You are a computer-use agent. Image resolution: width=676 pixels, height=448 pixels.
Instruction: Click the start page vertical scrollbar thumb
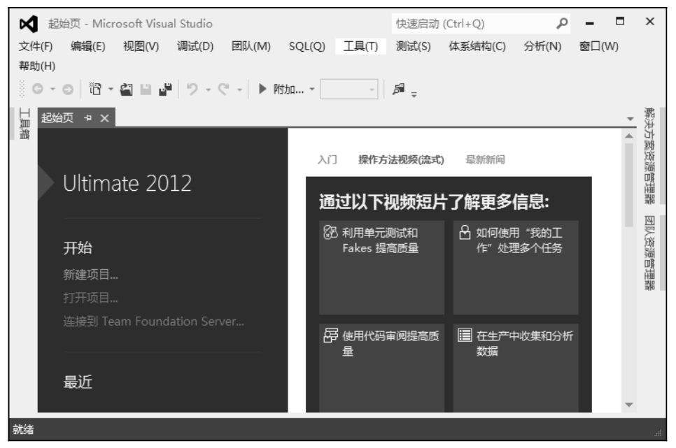tap(629, 185)
